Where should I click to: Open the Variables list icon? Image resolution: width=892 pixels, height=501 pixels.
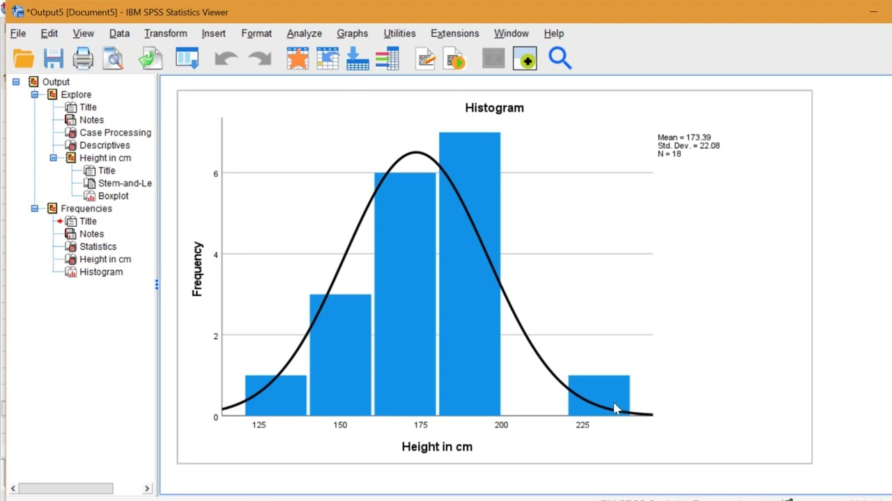coord(387,59)
